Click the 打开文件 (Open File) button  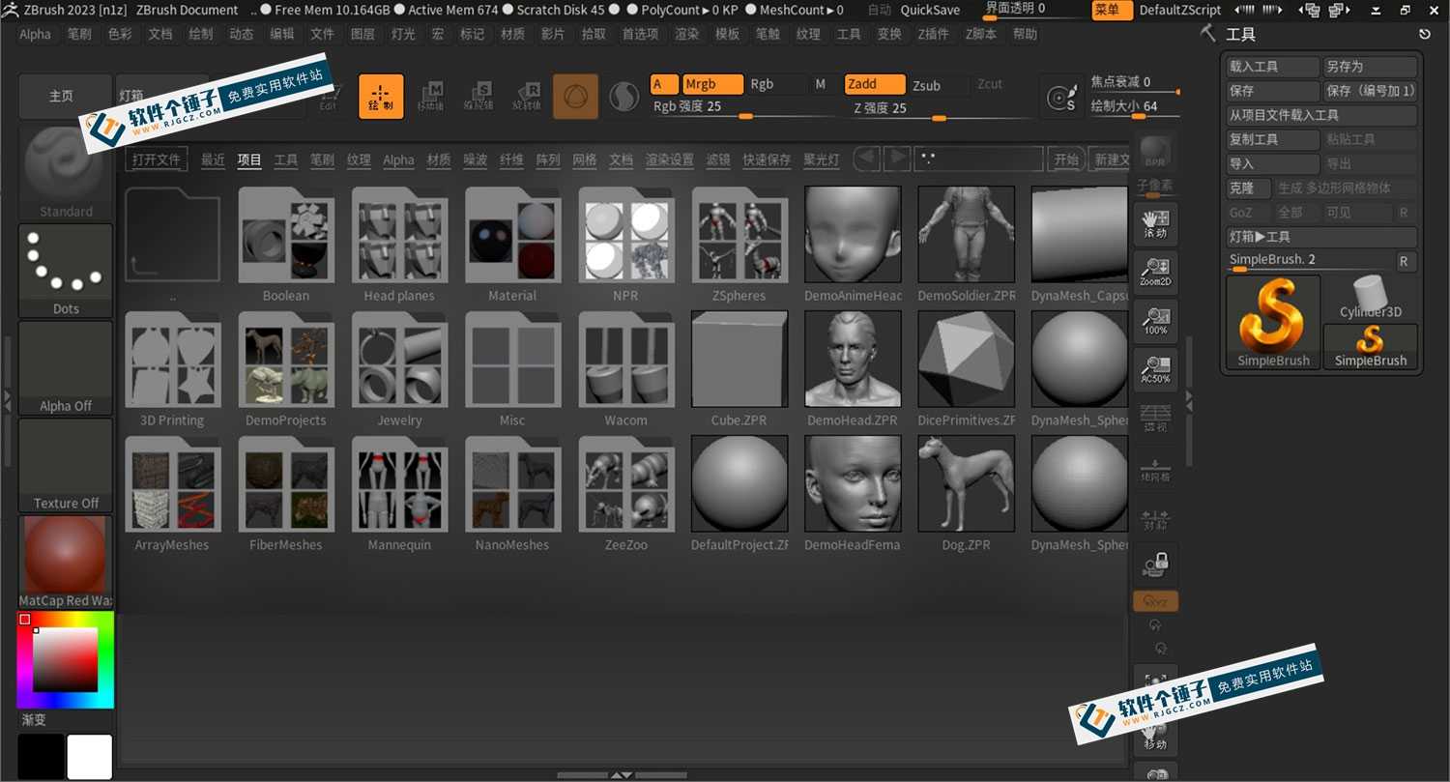pyautogui.click(x=158, y=160)
